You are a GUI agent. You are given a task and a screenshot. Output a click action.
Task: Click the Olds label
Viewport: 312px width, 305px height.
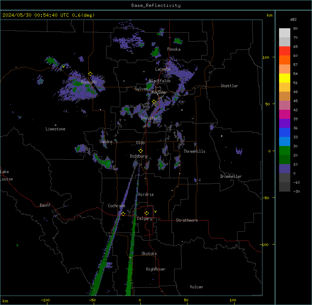140,143
